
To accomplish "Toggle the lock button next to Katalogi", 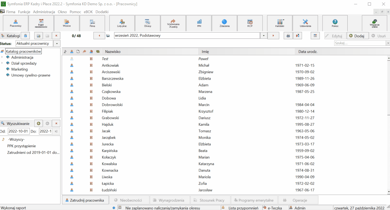I will (25, 36).
